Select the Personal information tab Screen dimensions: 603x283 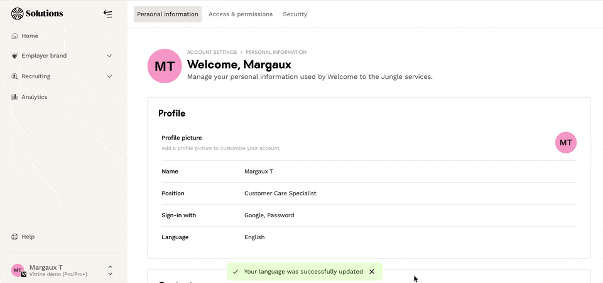click(x=168, y=14)
